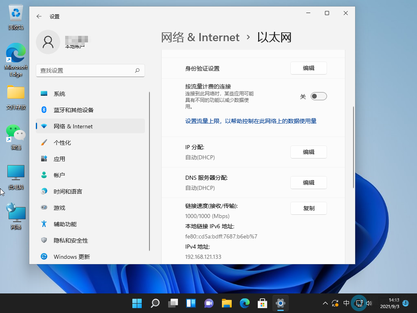
Task: Click 网络 & Internet breadcrumb title
Action: click(x=200, y=37)
